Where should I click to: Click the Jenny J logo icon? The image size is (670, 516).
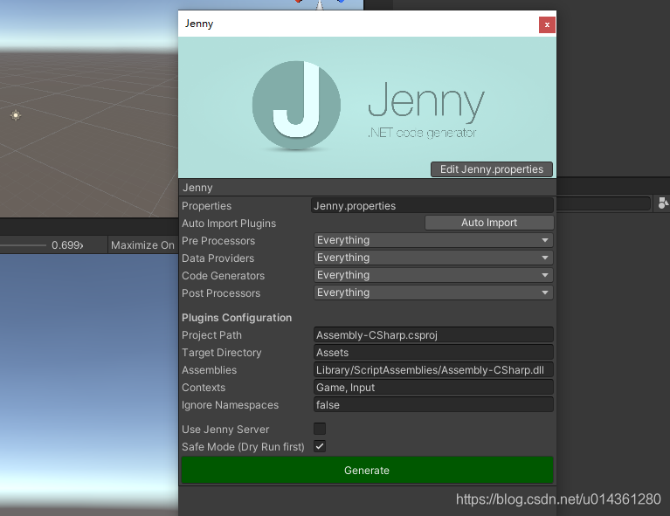296,105
